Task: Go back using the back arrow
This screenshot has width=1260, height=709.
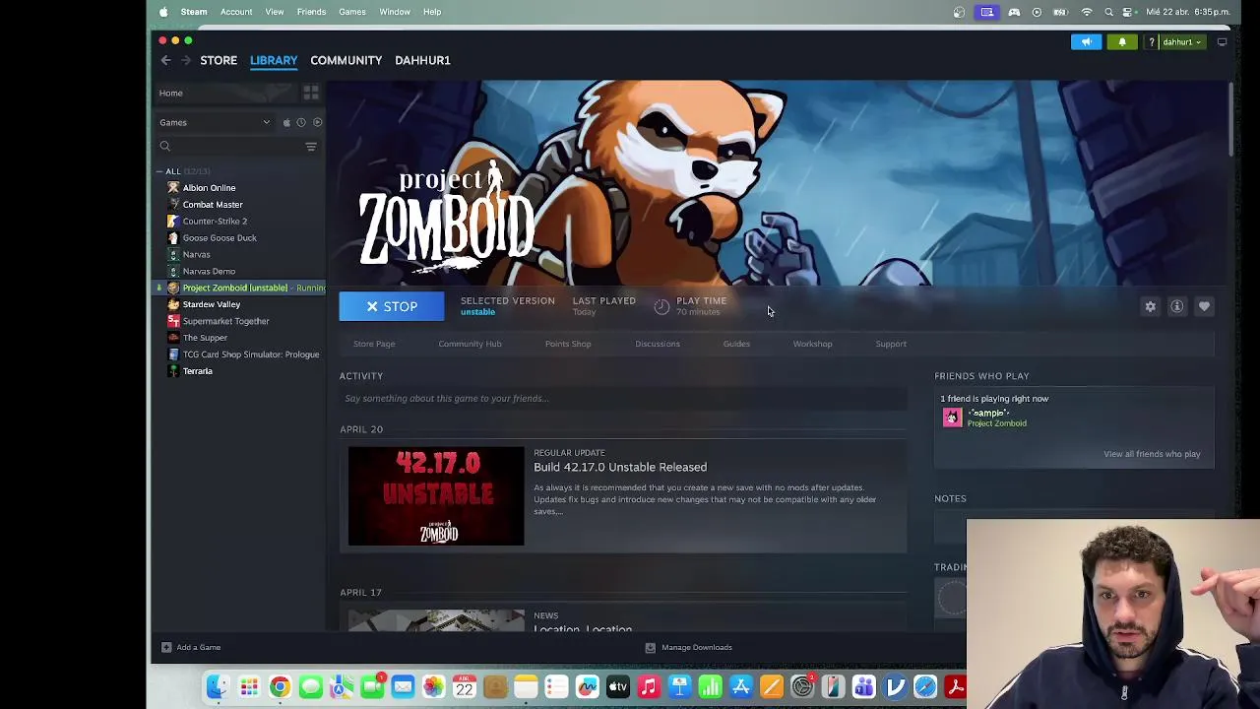Action: (165, 60)
